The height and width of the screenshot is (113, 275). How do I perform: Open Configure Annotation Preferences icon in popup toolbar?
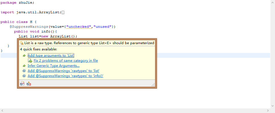[22, 84]
